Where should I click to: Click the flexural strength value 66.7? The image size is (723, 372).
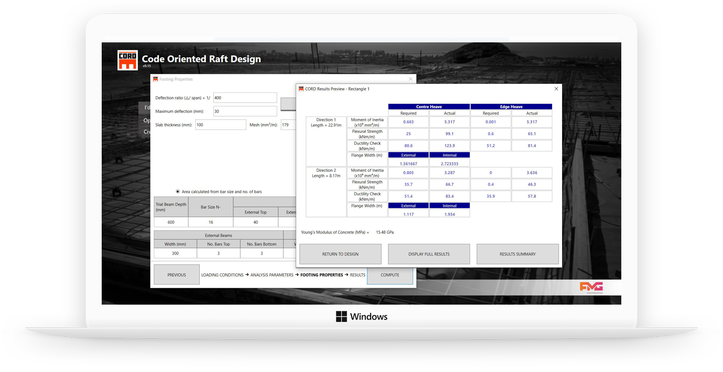click(x=450, y=184)
